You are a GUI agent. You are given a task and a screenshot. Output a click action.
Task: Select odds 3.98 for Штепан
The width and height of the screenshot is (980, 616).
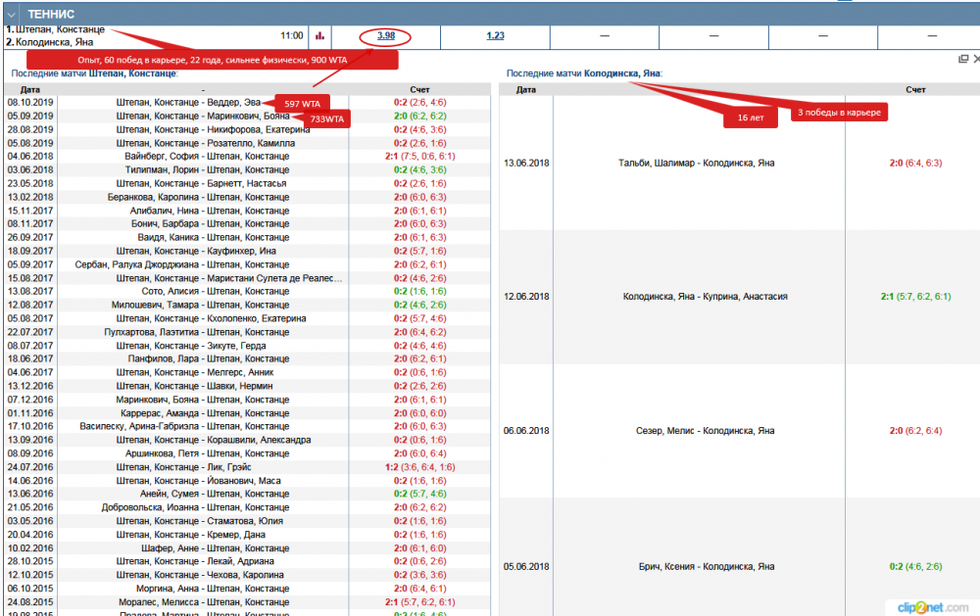tap(386, 36)
